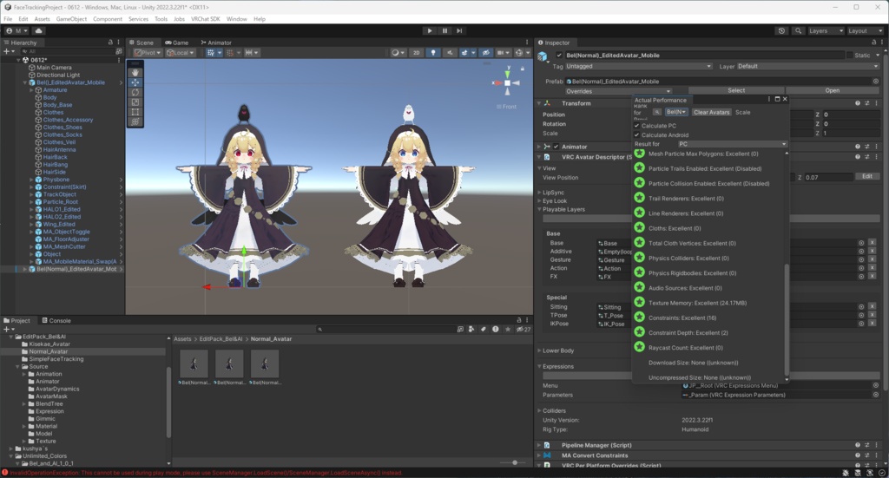Open the Pivot handle position dropdown
The width and height of the screenshot is (889, 478).
(x=148, y=53)
